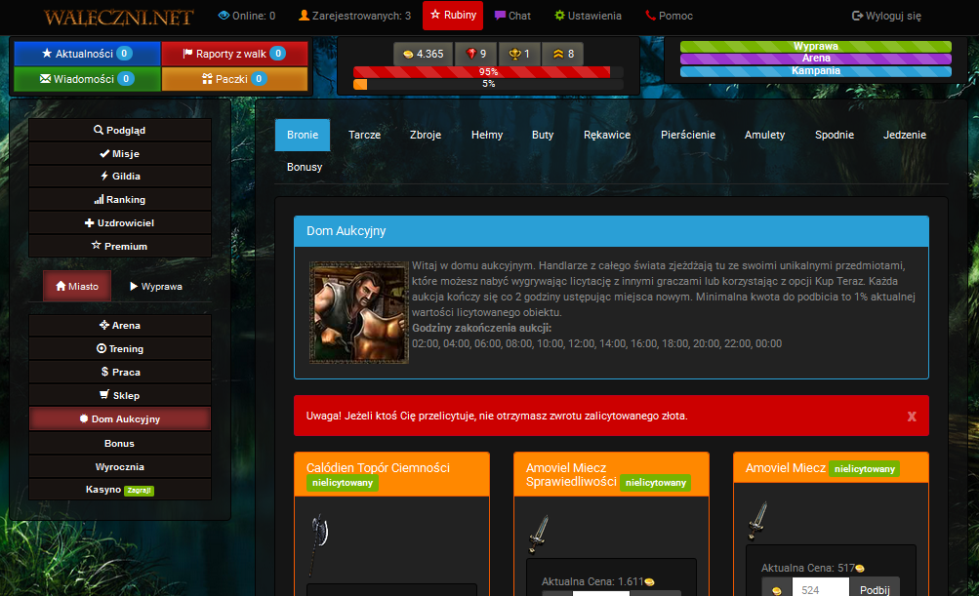Open Bonus in the city menu
The width and height of the screenshot is (979, 596).
(120, 443)
